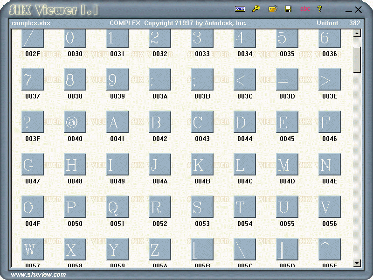This screenshot has width=373, height=280.
Task: Save the font using the floppy disk icon
Action: 288,8
